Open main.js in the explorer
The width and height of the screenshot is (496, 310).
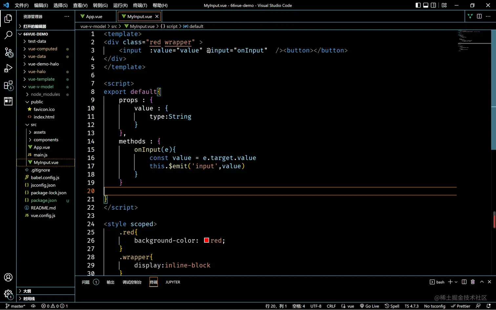46,155
